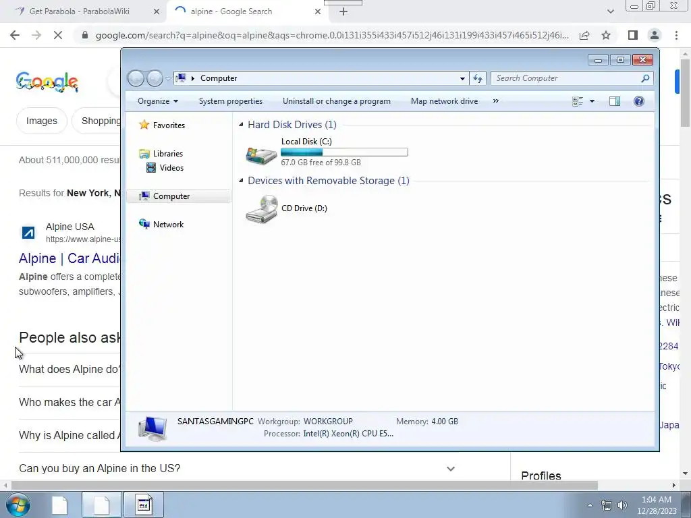
Task: Click the Local Disk (C:) usage bar
Action: pyautogui.click(x=344, y=152)
